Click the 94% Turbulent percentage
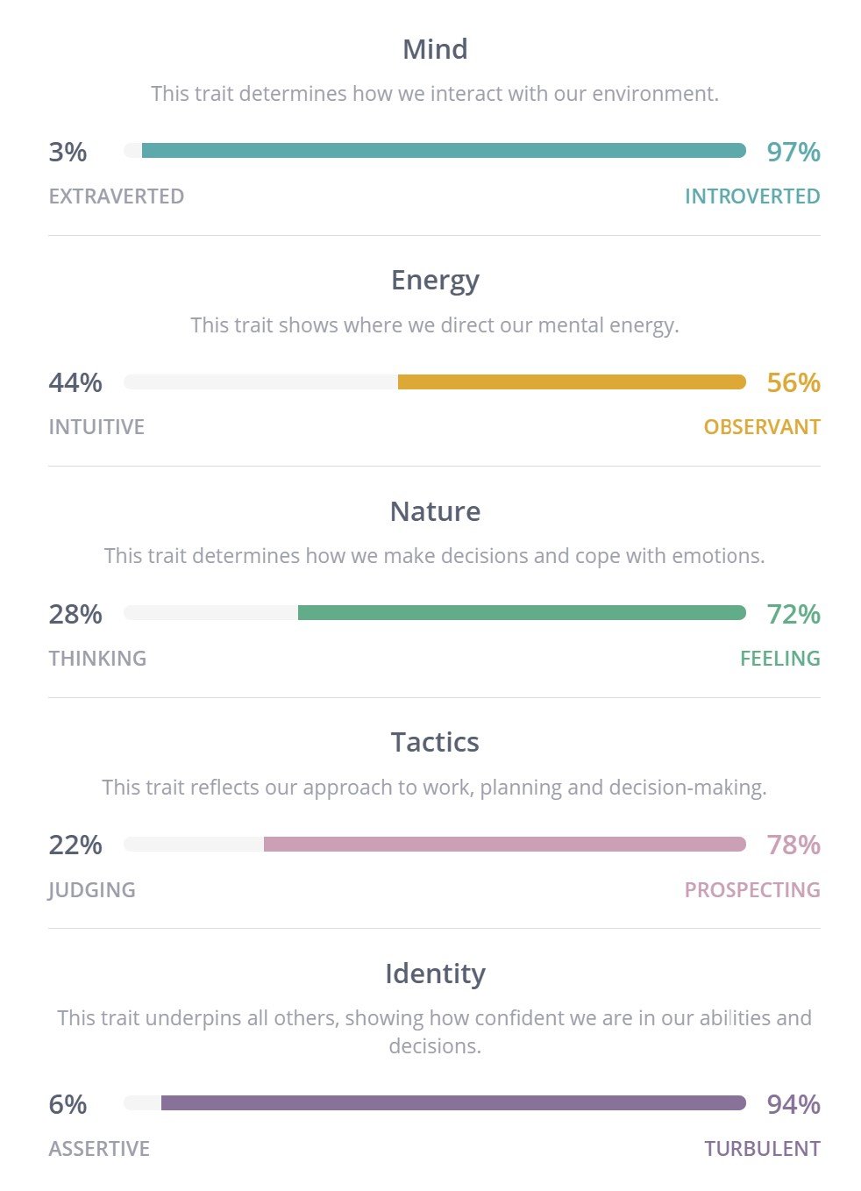This screenshot has height=1191, width=861. point(793,1104)
